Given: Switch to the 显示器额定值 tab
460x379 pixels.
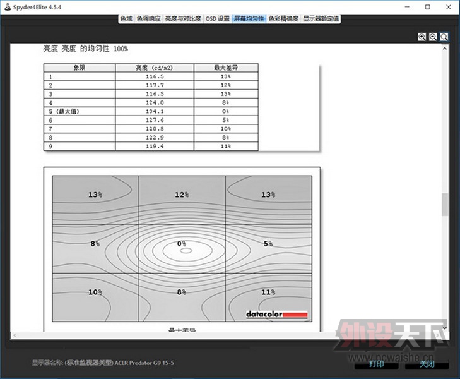Looking at the screenshot, I should point(321,19).
